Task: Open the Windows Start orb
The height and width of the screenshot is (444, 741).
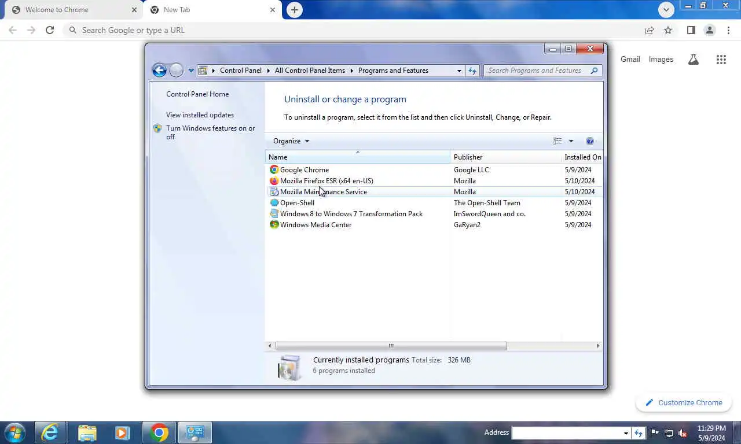Action: click(14, 432)
